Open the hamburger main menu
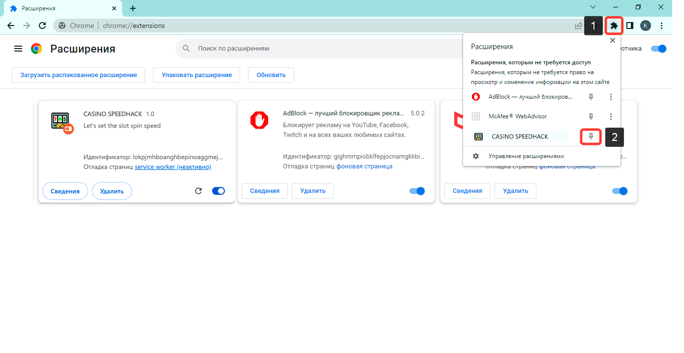 (x=18, y=49)
